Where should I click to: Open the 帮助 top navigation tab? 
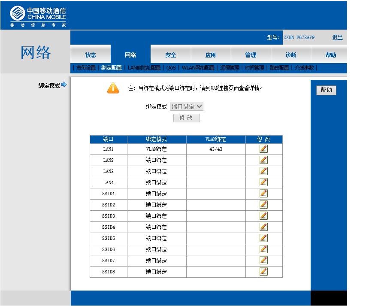click(331, 55)
